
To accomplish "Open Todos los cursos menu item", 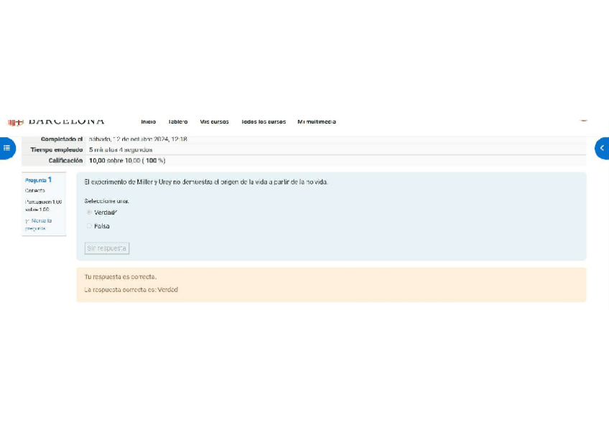I will [x=264, y=122].
